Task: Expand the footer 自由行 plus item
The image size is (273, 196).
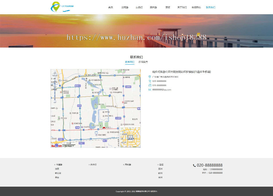Action: pyautogui.click(x=93, y=165)
